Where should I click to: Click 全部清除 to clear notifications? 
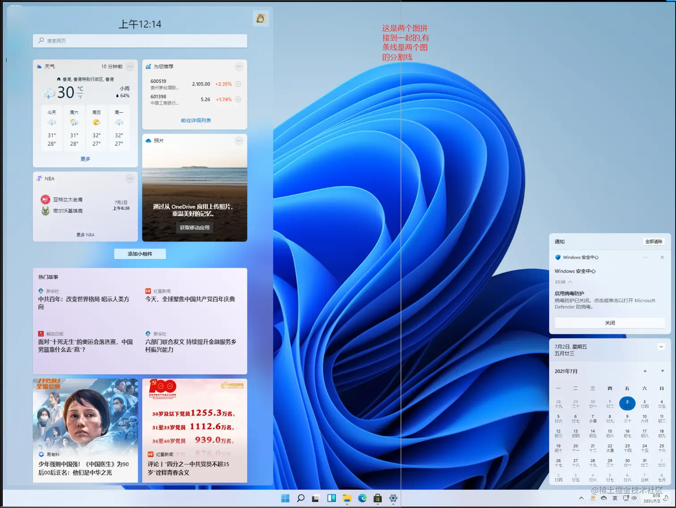(x=654, y=241)
